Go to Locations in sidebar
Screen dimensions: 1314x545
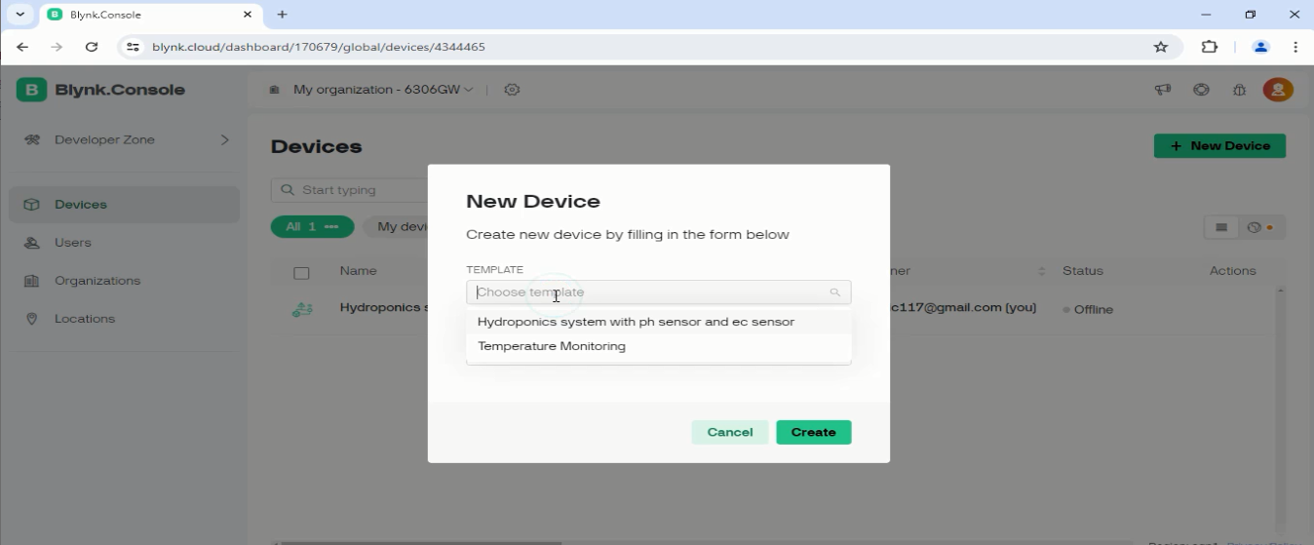point(84,319)
